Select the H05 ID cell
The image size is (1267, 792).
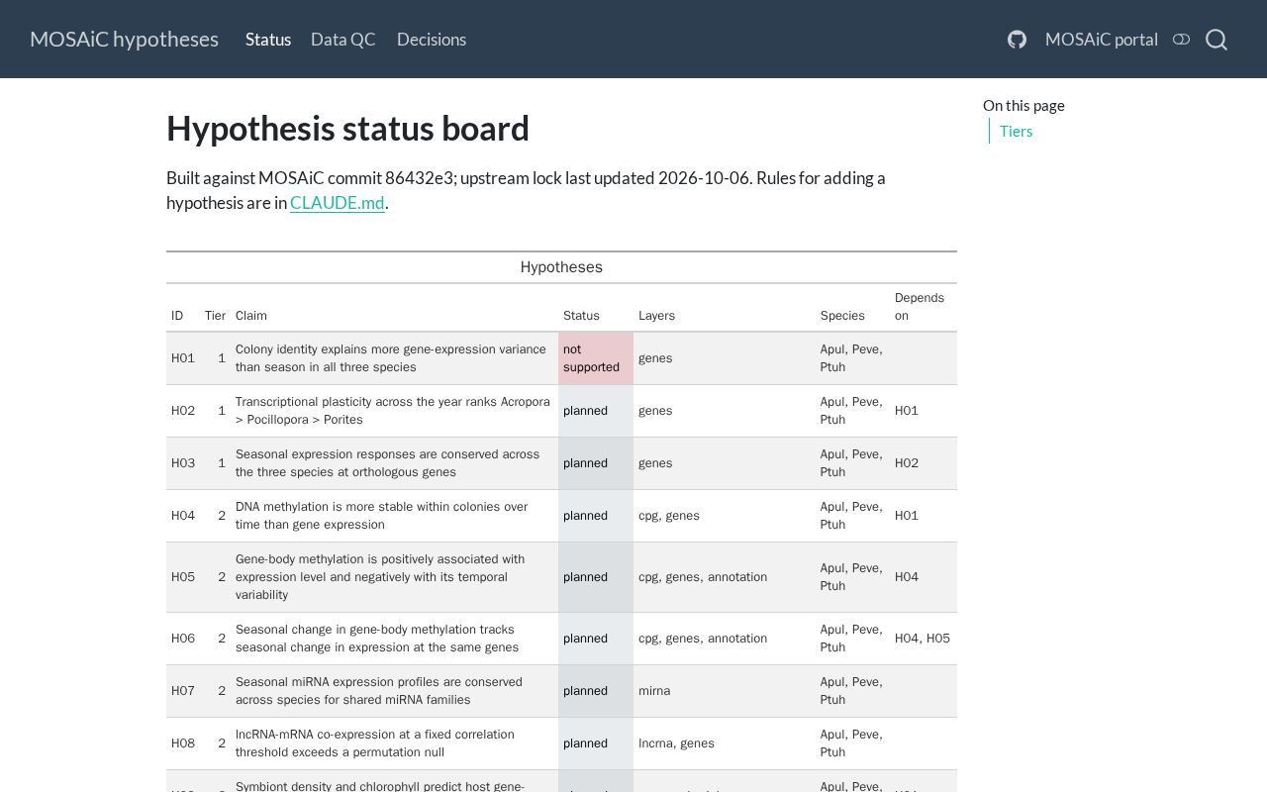click(183, 577)
